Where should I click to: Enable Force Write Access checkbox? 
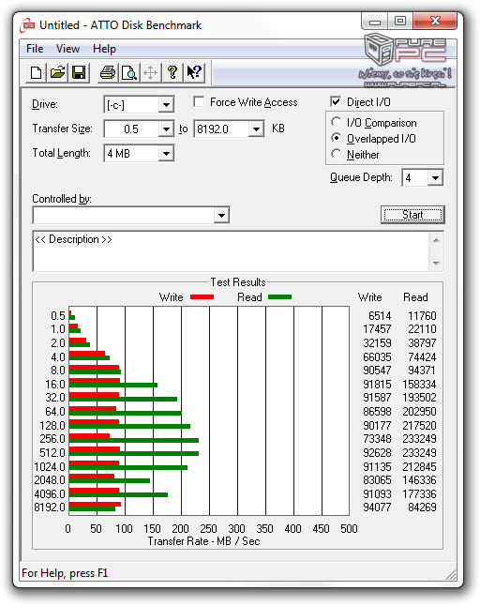[199, 101]
